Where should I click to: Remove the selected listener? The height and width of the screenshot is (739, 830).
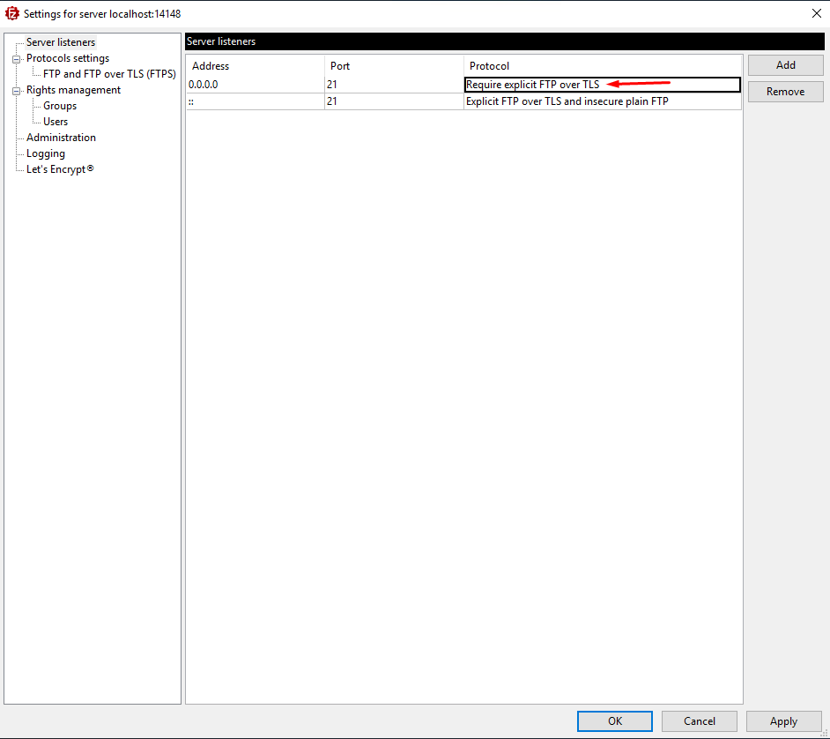[785, 92]
